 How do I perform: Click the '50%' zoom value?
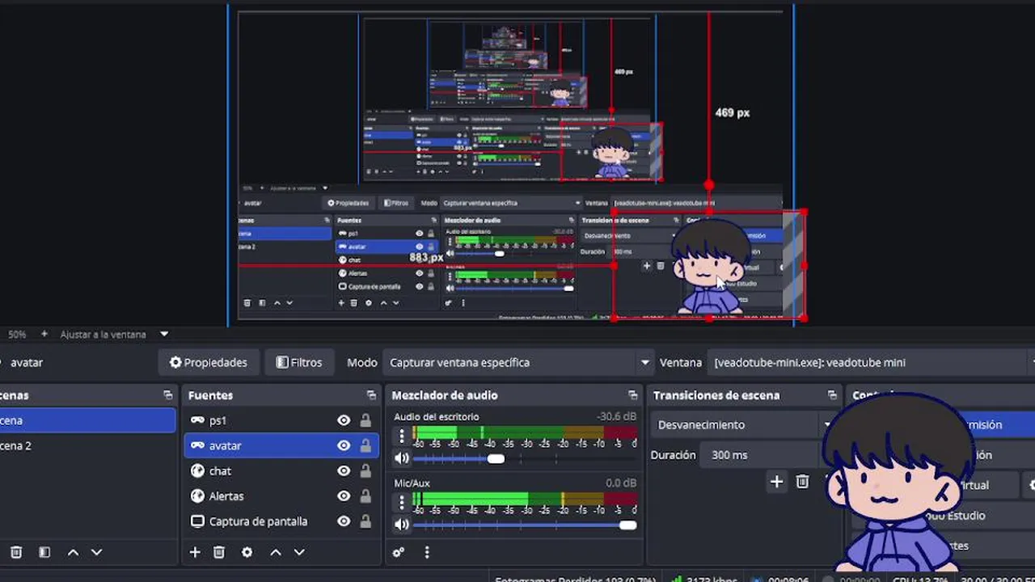pos(17,334)
